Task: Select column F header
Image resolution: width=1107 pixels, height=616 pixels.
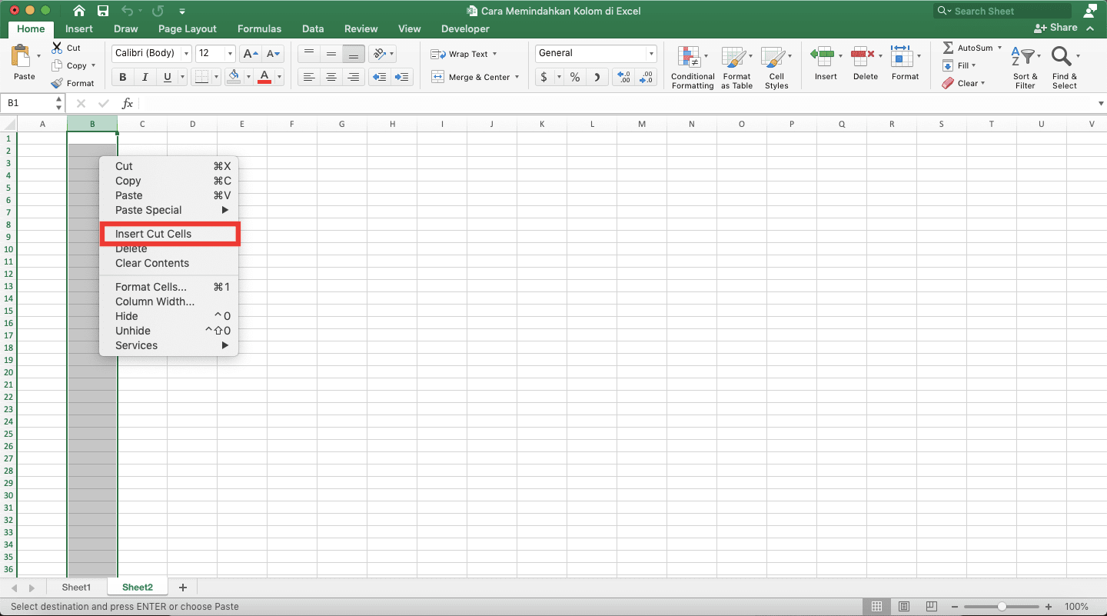Action: coord(292,124)
